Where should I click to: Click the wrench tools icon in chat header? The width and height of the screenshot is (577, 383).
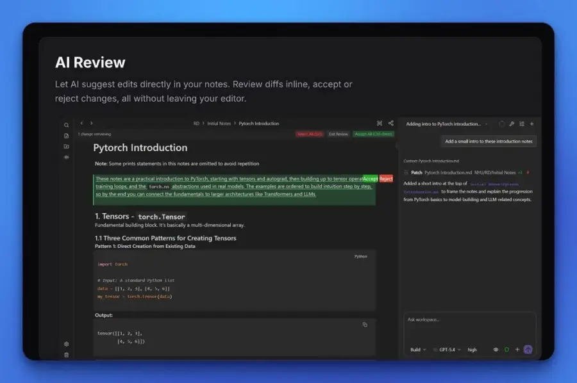click(512, 124)
